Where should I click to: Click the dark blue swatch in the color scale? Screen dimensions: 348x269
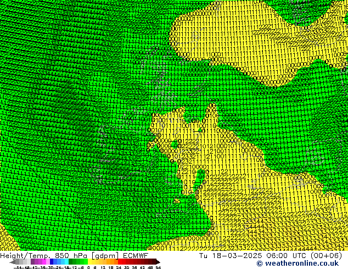pyautogui.click(x=52, y=262)
